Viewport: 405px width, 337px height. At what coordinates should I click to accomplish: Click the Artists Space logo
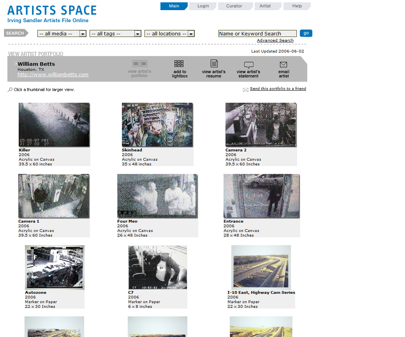tap(52, 11)
